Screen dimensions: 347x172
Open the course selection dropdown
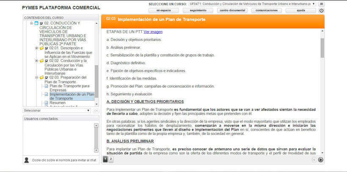tap(253, 4)
